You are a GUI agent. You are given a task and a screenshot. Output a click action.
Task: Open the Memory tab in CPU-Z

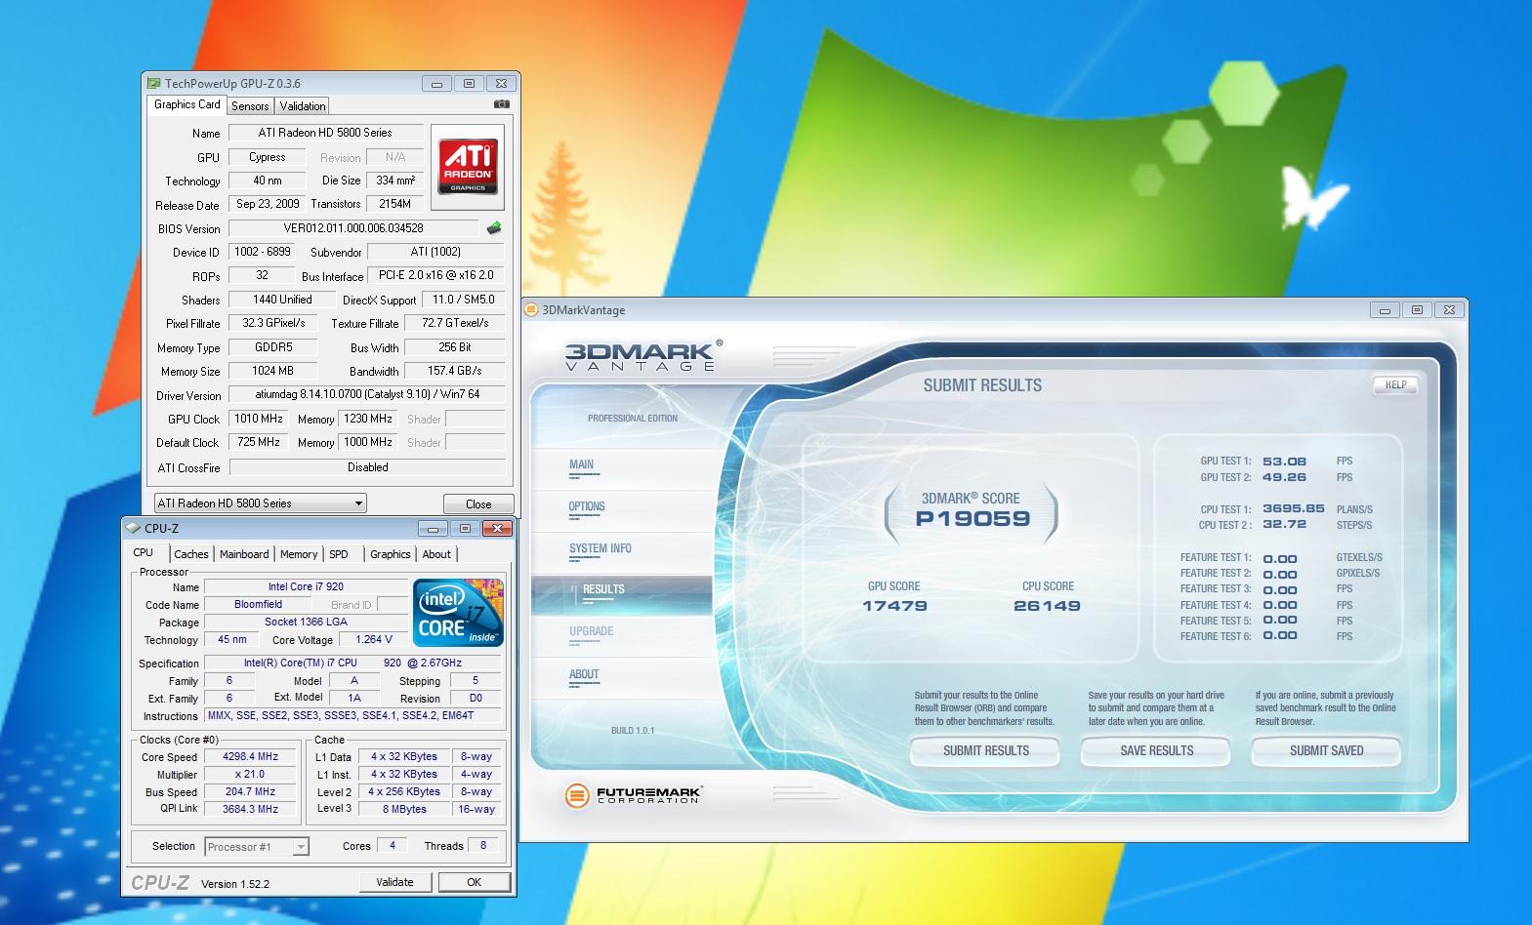pos(299,554)
